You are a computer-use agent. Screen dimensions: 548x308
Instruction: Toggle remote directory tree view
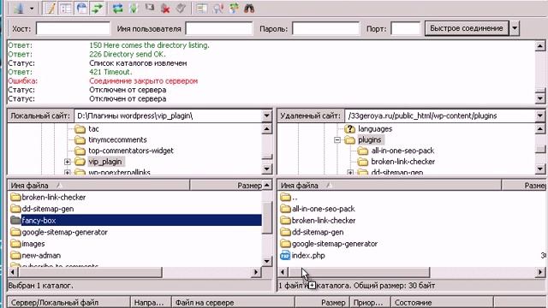[x=81, y=9]
